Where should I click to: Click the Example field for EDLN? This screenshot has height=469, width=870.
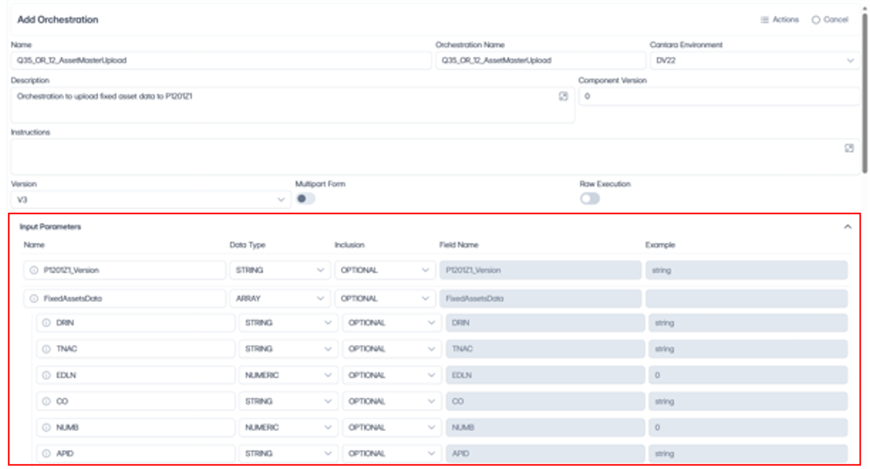[x=748, y=375]
